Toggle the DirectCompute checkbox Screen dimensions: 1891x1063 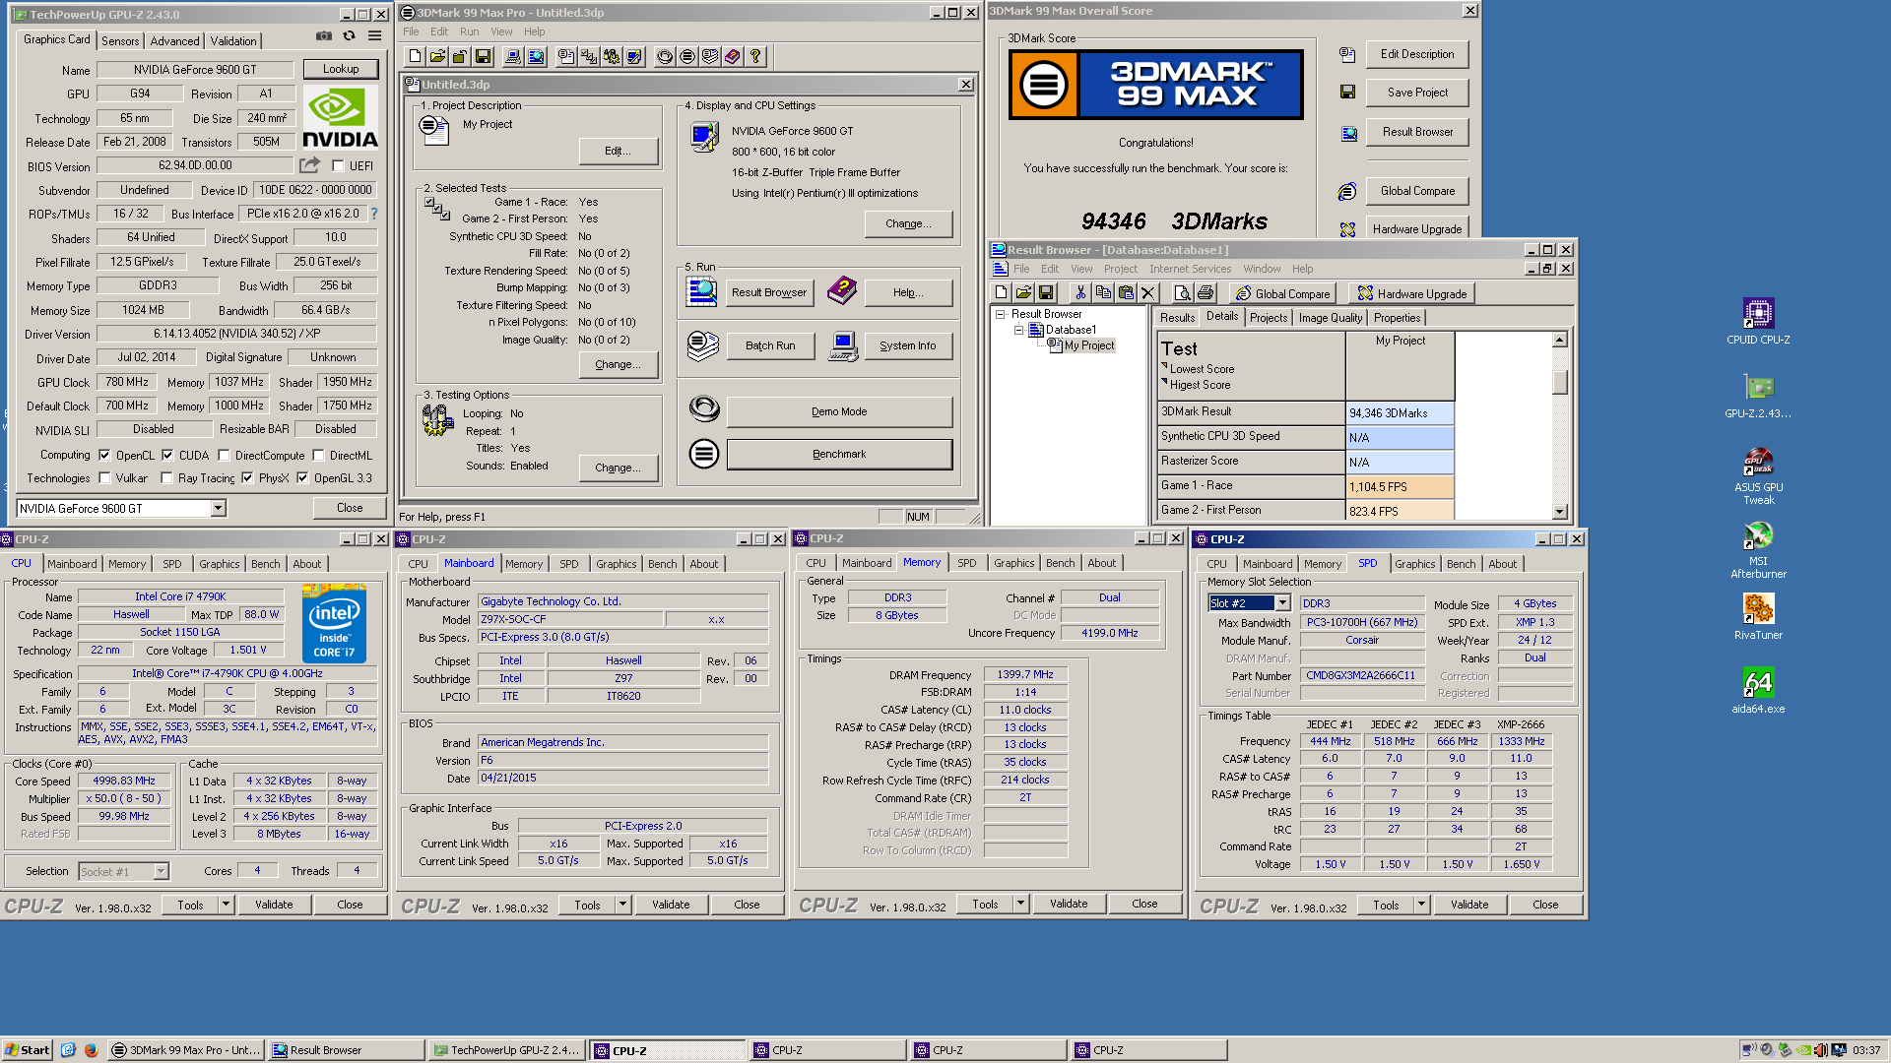[224, 455]
